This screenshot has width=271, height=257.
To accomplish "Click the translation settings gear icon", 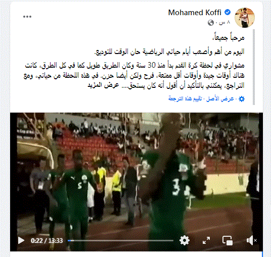I will pos(242,99).
